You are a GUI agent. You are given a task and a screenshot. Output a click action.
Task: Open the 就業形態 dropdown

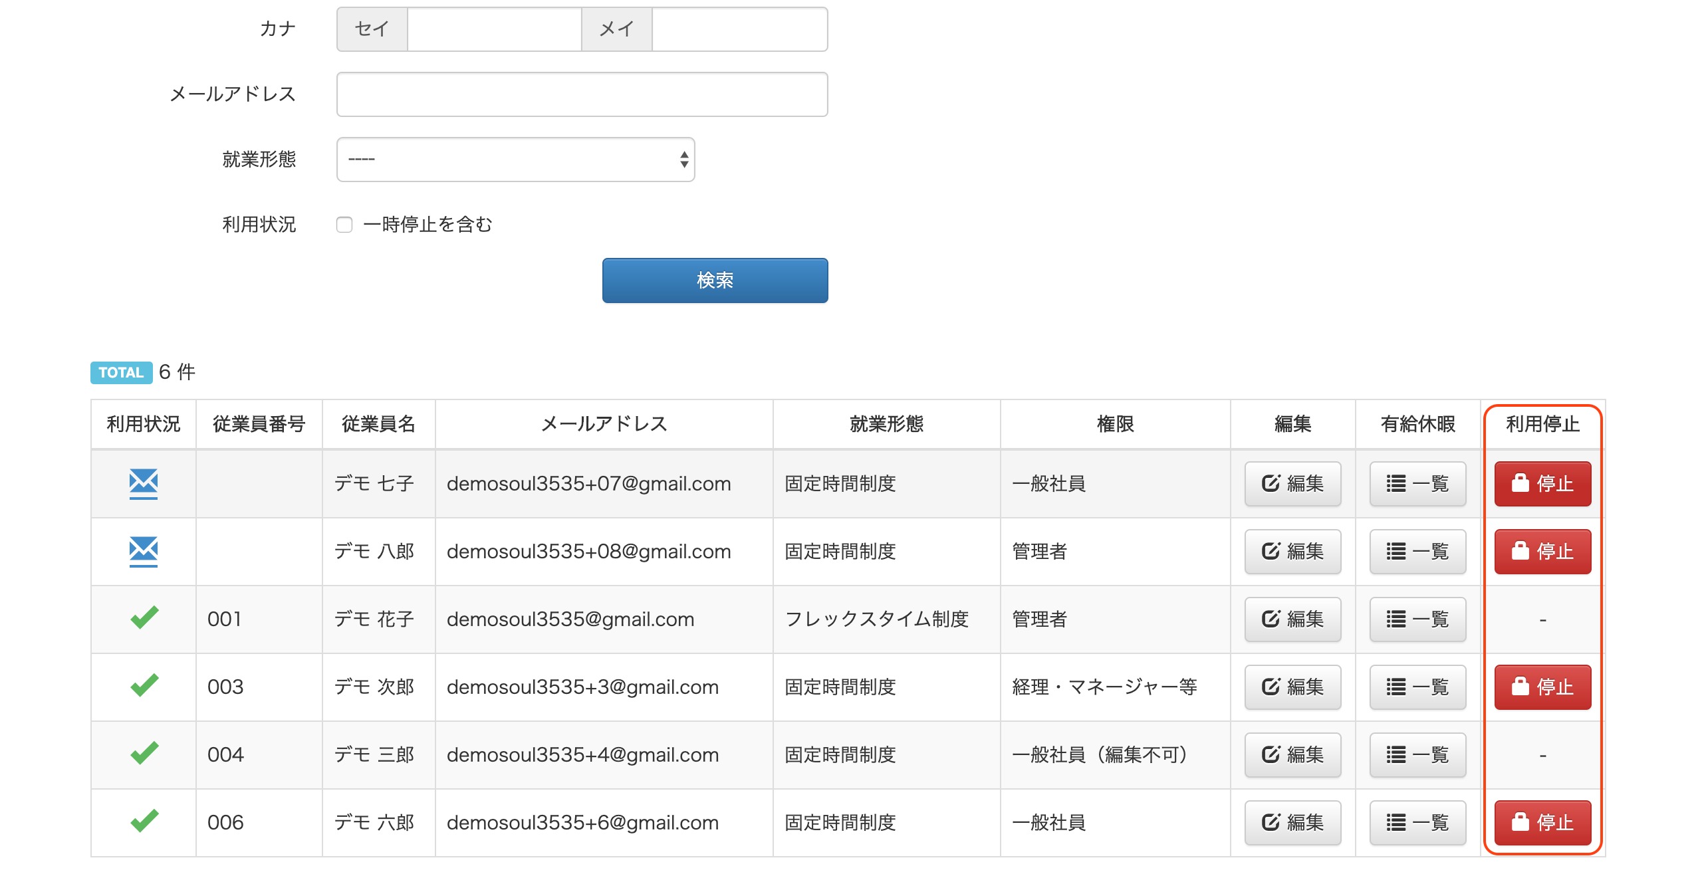click(515, 160)
